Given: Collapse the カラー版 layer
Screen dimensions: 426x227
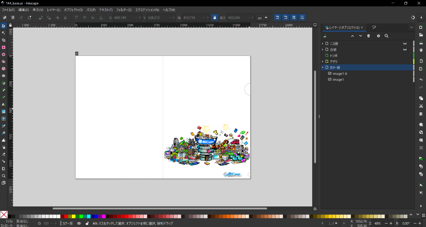Looking at the screenshot, I should pos(323,67).
